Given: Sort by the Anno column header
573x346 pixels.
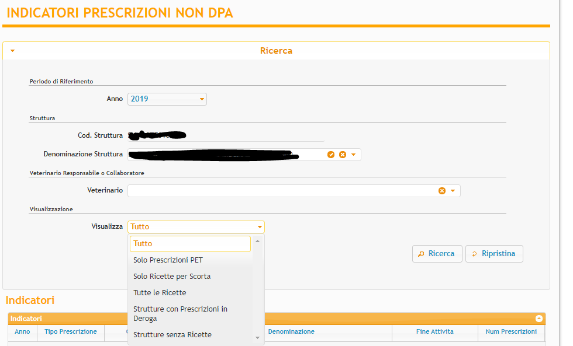Looking at the screenshot, I should click(22, 331).
